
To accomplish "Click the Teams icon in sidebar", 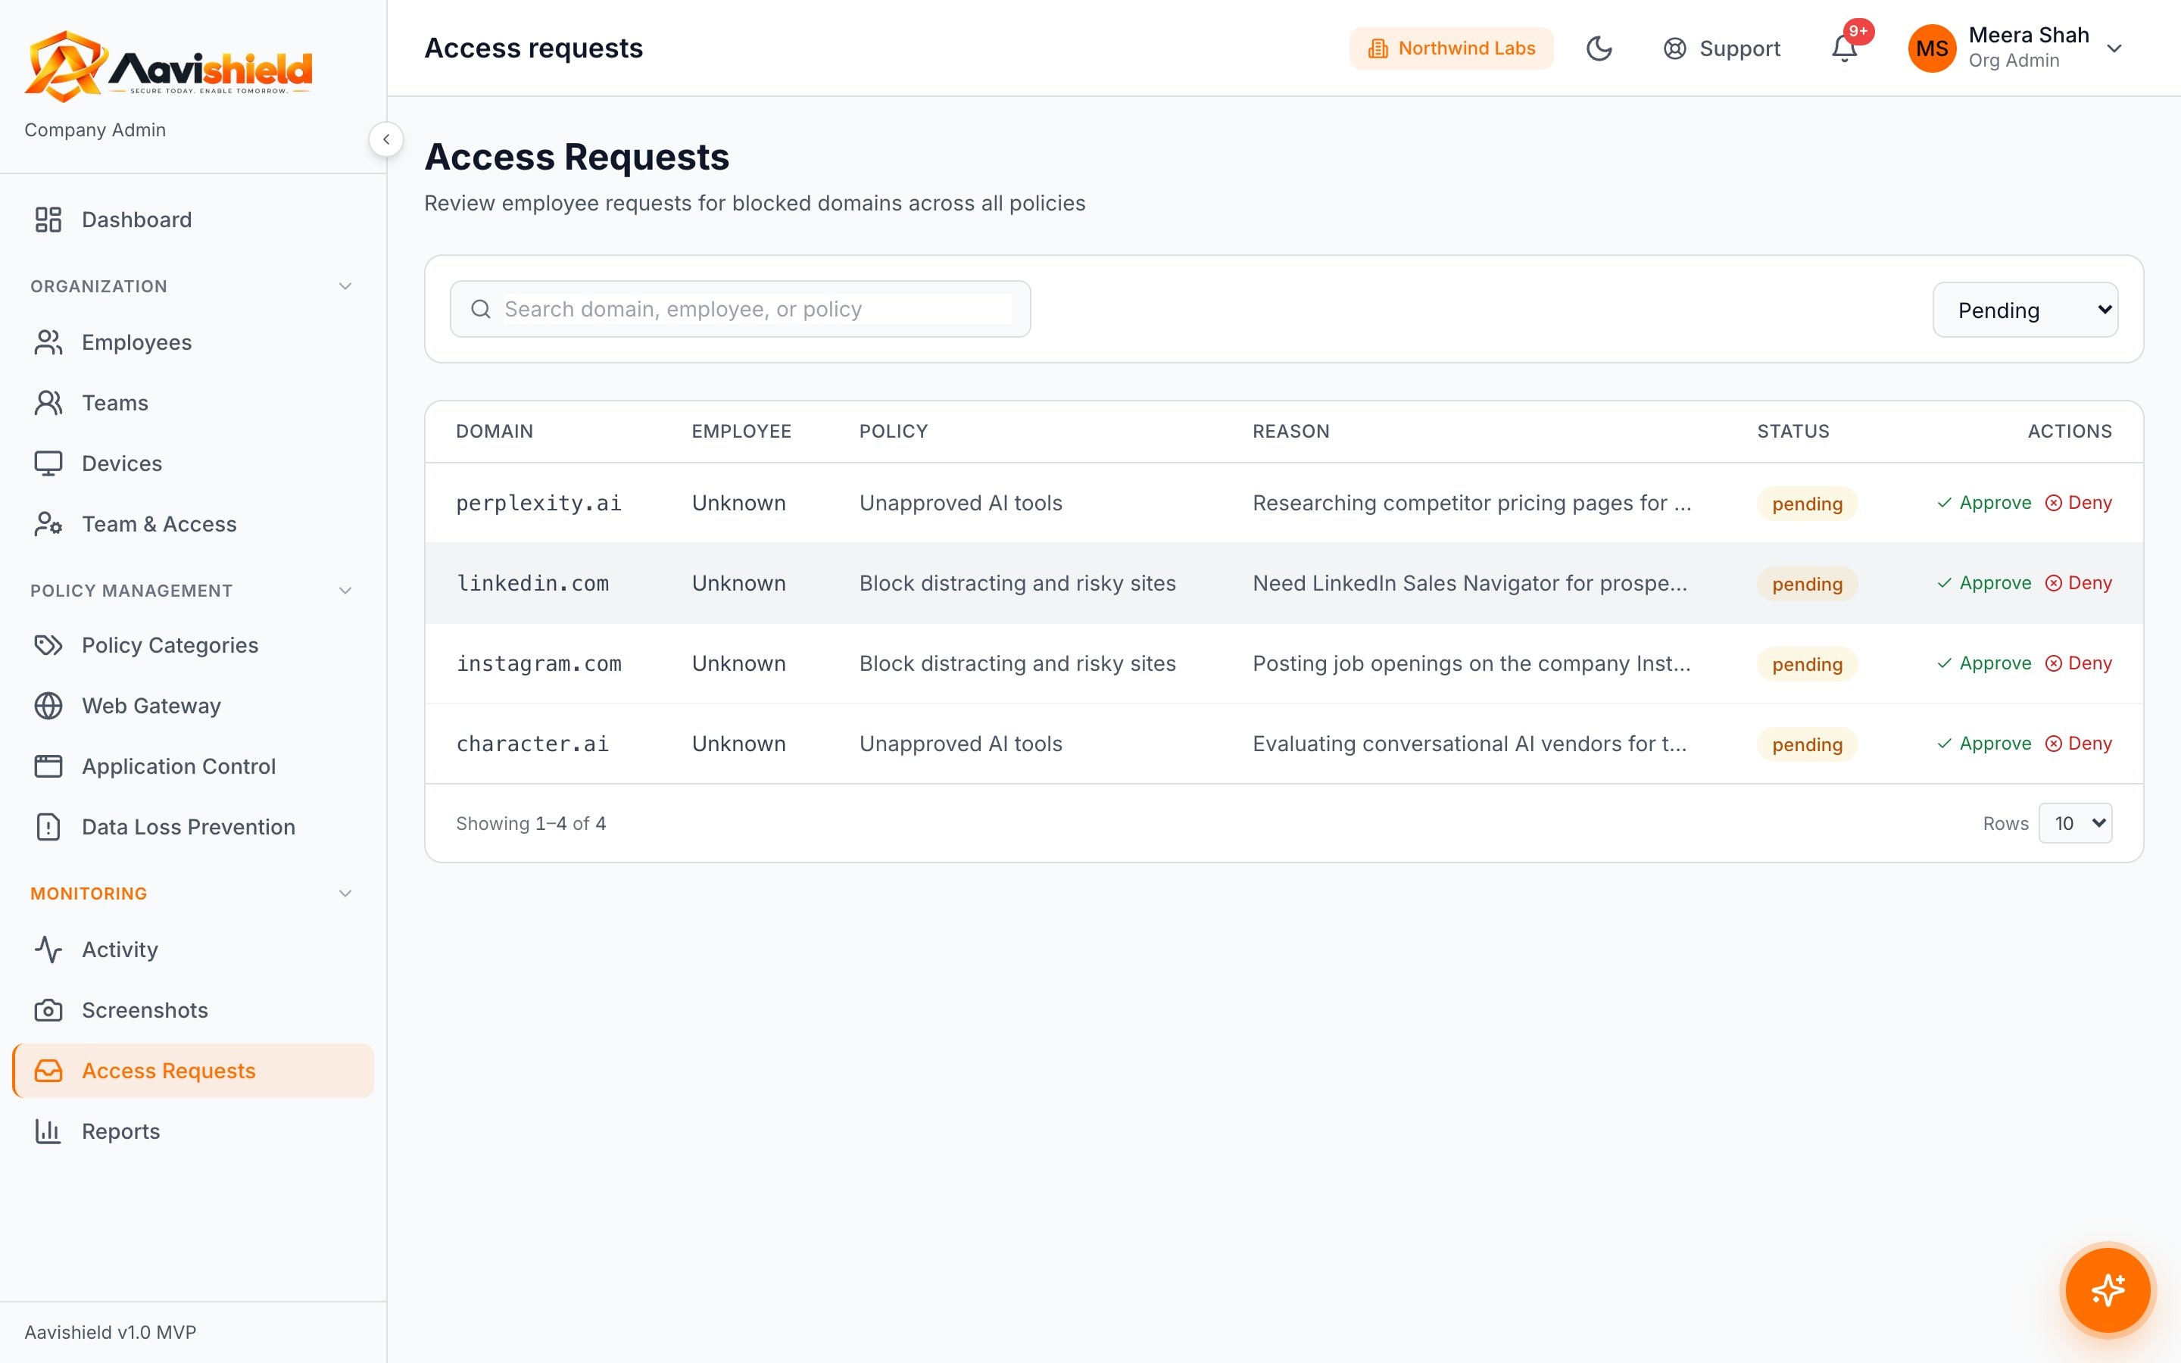I will point(48,403).
